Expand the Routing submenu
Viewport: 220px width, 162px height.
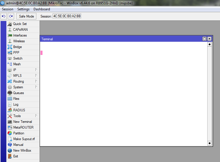pos(36,81)
